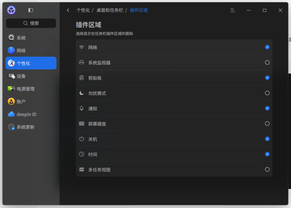The height and width of the screenshot is (208, 291).
Task: Click the 通知 row label
Action: pyautogui.click(x=93, y=109)
